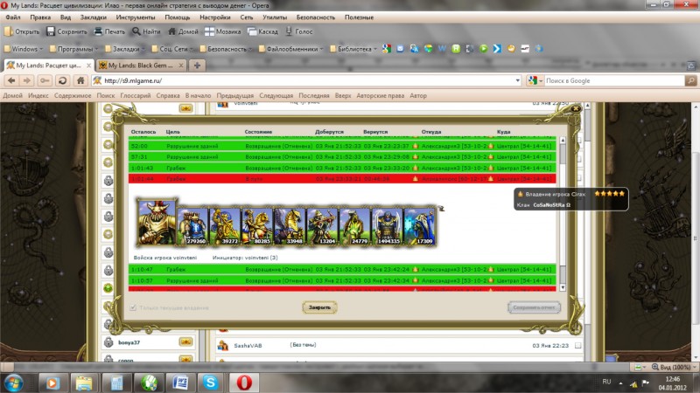
Task: Expand the Программы bookmarks folder
Action: tap(74, 49)
